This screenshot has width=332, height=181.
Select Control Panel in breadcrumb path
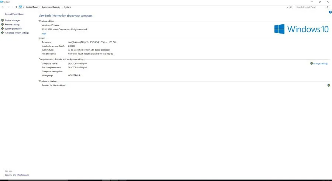[x=32, y=7]
